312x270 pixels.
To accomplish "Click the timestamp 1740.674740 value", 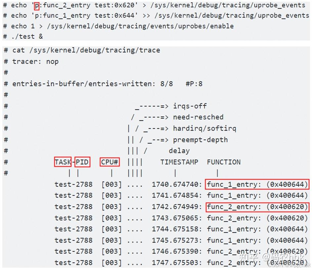I will point(177,184).
